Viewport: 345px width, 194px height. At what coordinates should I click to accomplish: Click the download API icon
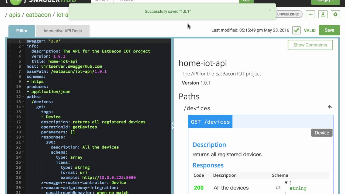tap(323, 14)
